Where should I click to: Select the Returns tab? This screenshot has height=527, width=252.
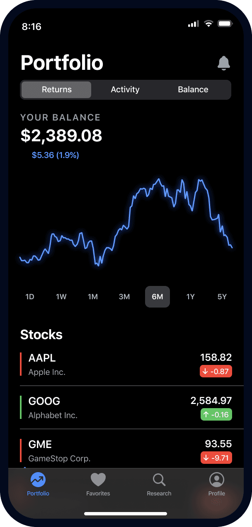pos(56,89)
